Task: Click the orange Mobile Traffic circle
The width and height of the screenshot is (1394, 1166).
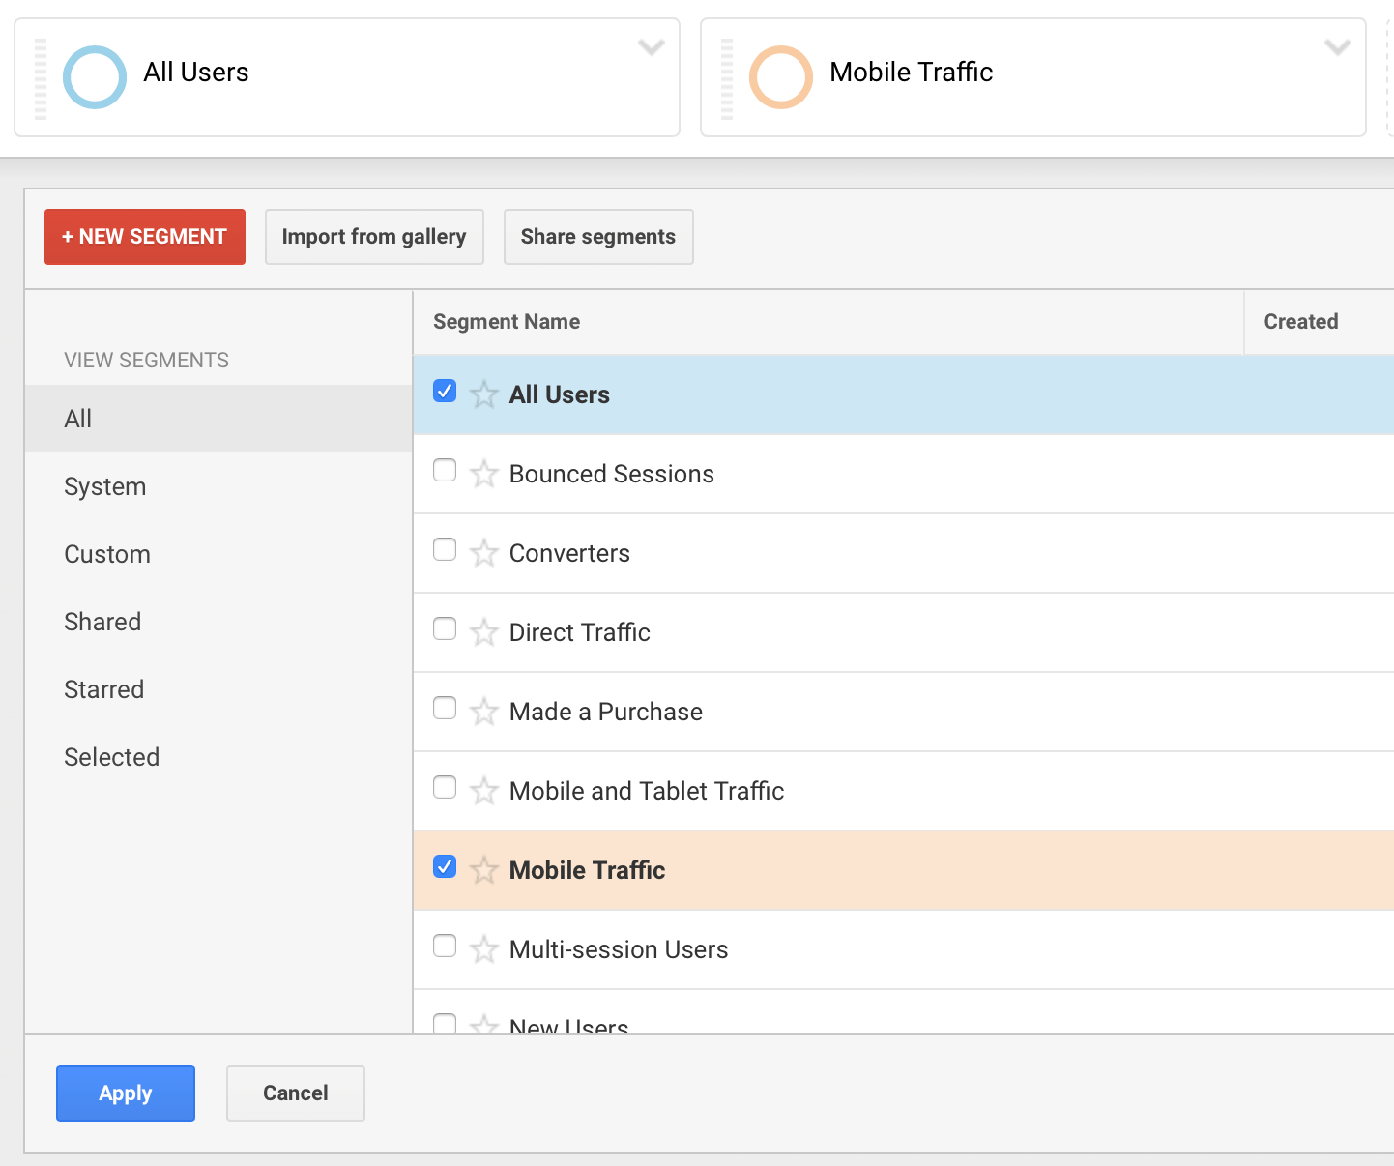Action: [780, 77]
